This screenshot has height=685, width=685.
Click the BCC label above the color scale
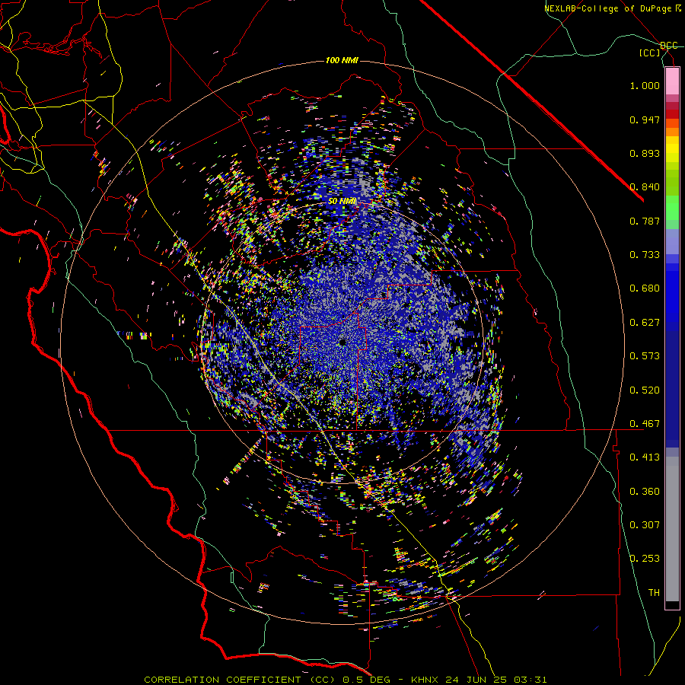coord(669,46)
